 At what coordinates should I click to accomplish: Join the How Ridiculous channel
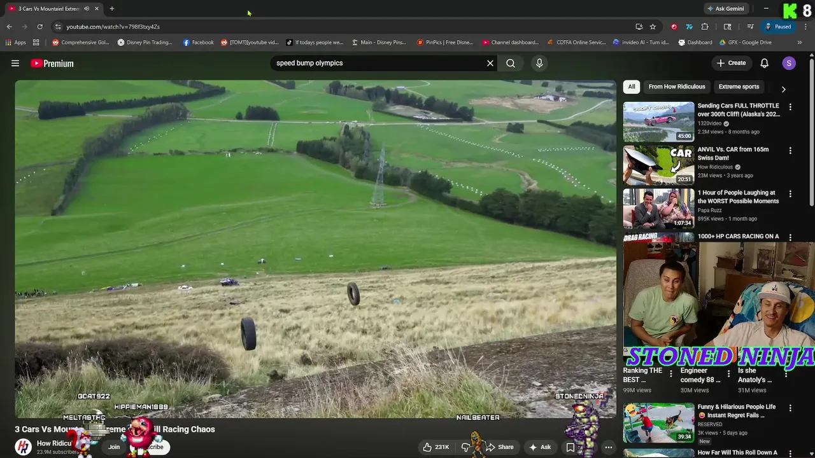click(114, 447)
